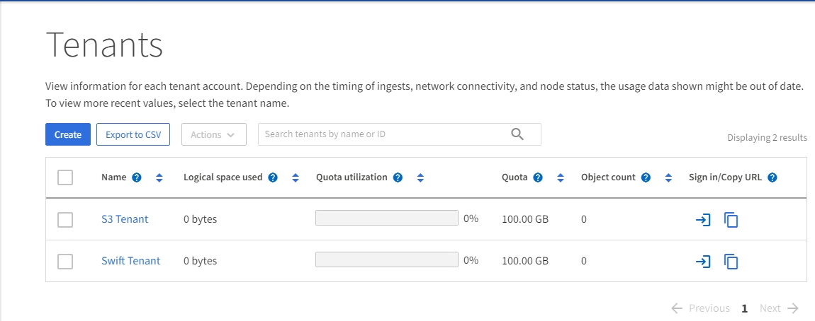Click help icon for Sign in/Copy URL
The height and width of the screenshot is (321, 815).
point(772,177)
